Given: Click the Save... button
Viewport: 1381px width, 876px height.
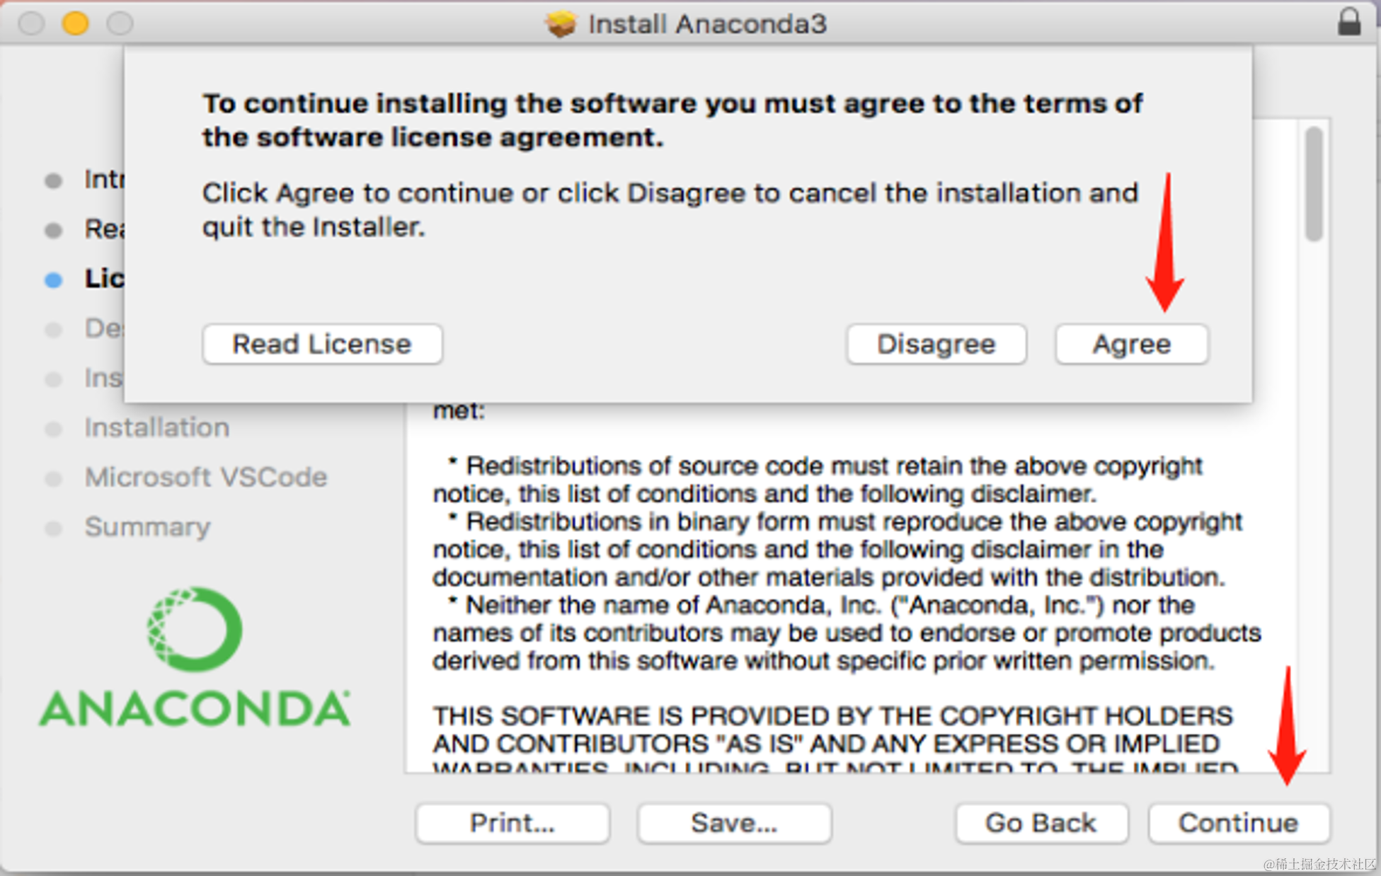Looking at the screenshot, I should pyautogui.click(x=734, y=823).
